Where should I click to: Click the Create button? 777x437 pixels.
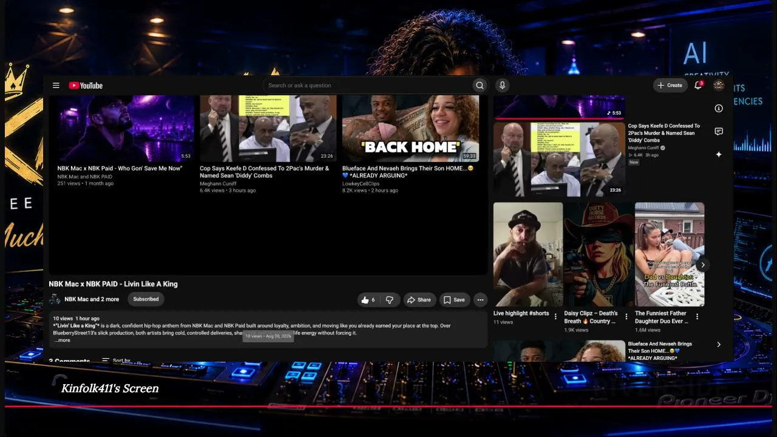coord(670,86)
